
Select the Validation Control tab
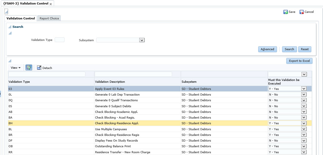tap(21, 19)
